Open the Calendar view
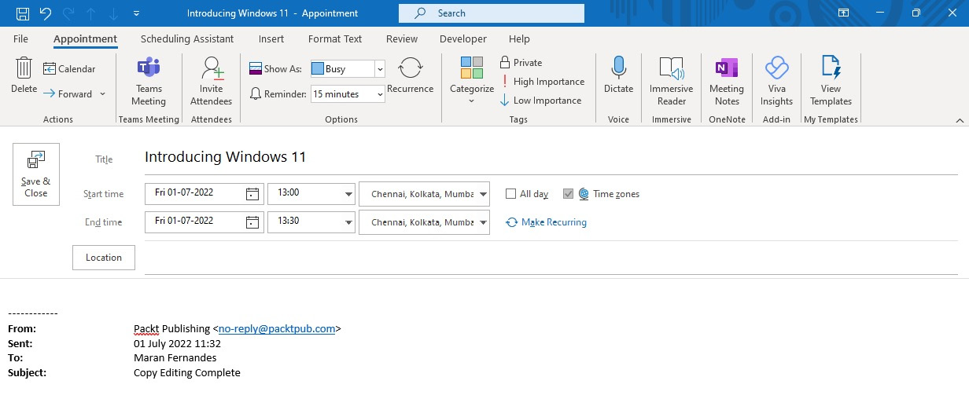The width and height of the screenshot is (969, 399). tap(69, 69)
